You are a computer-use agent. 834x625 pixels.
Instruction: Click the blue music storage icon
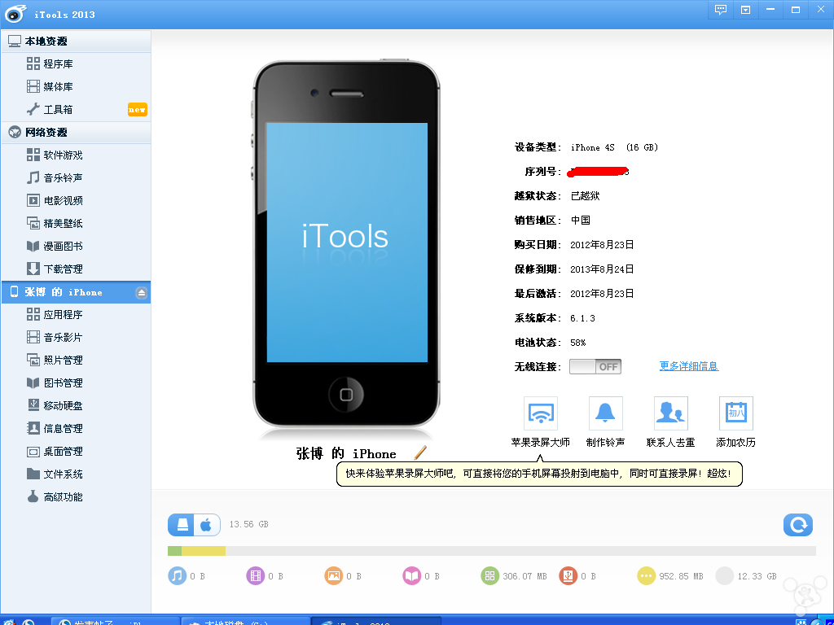(177, 575)
